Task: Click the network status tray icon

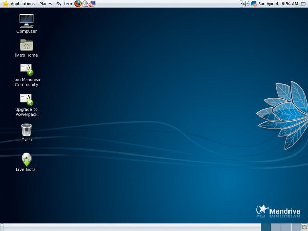Action: click(x=254, y=4)
